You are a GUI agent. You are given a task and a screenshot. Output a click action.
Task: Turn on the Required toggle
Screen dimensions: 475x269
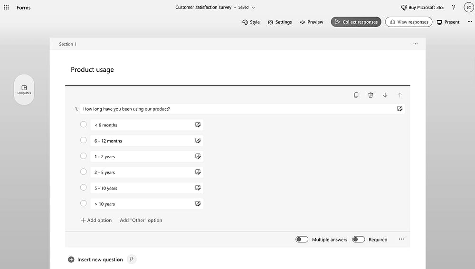(x=358, y=240)
